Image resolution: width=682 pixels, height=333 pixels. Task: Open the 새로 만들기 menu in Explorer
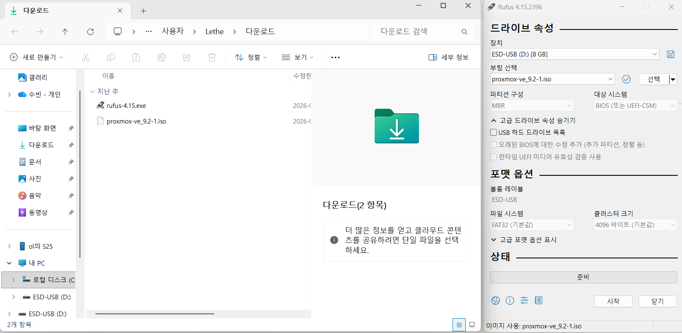pyautogui.click(x=37, y=57)
